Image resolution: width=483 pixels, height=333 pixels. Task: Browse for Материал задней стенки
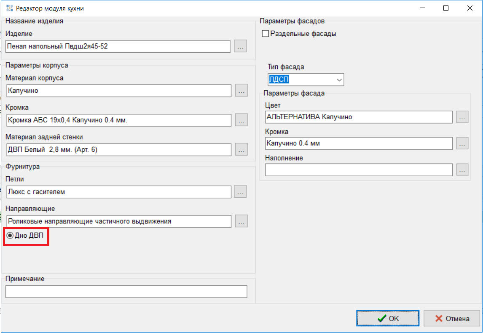(241, 150)
